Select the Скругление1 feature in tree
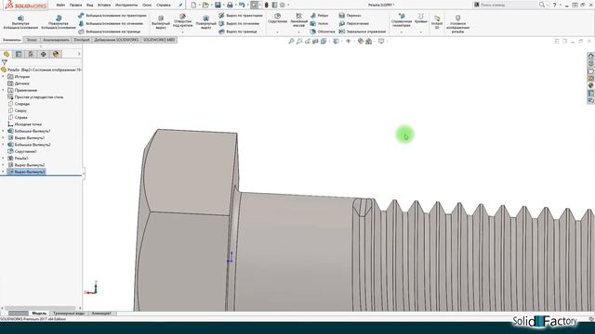 point(22,151)
